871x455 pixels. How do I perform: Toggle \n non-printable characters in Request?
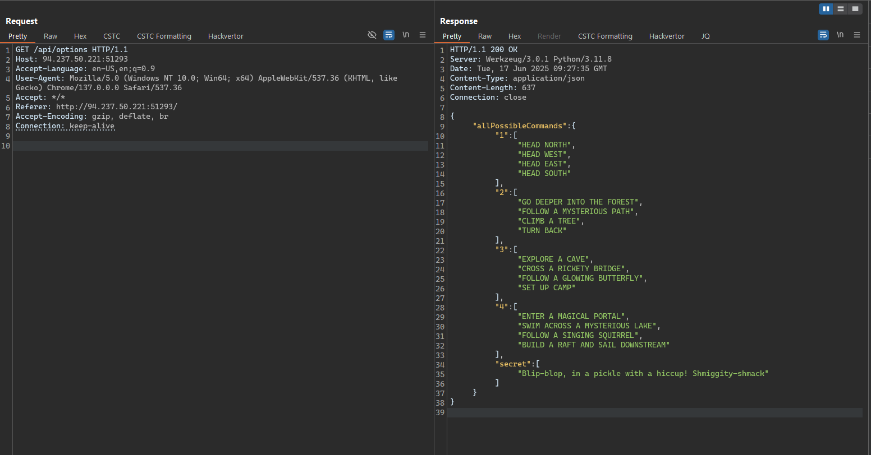coord(406,35)
